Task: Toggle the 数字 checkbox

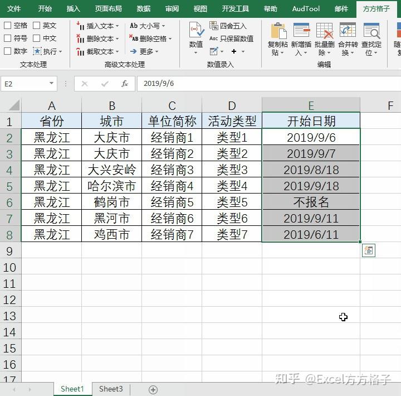Action: tap(7, 51)
